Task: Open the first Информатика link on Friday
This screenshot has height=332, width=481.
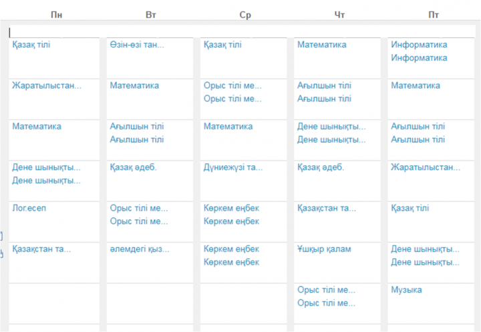Action: pyautogui.click(x=419, y=45)
